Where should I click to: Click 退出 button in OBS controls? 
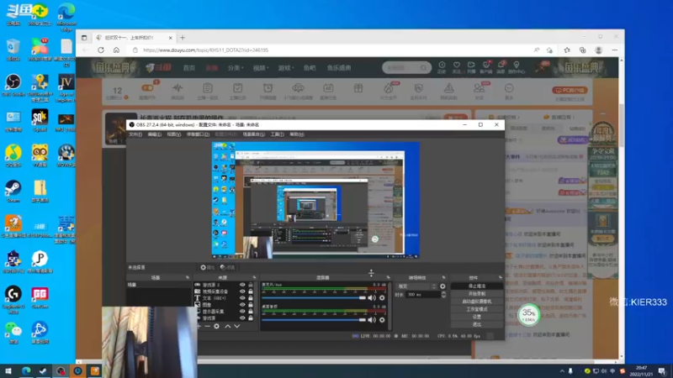point(476,325)
